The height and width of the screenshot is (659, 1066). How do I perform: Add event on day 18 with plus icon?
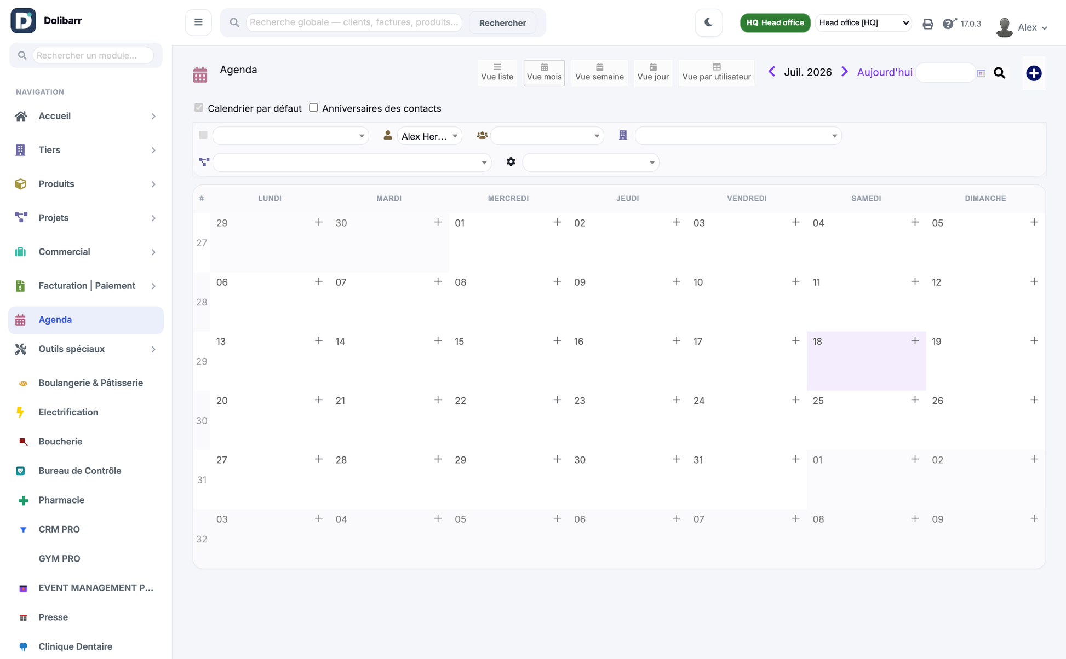click(x=915, y=340)
